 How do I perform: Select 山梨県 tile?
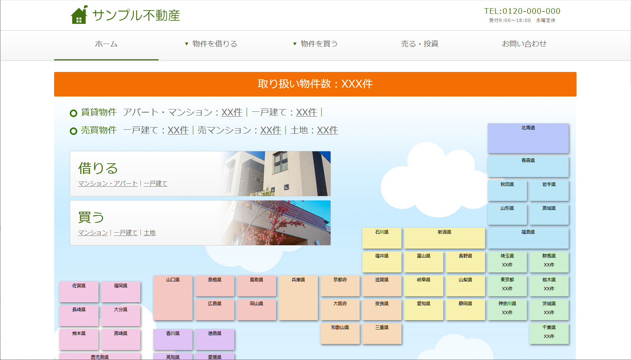coord(465,286)
